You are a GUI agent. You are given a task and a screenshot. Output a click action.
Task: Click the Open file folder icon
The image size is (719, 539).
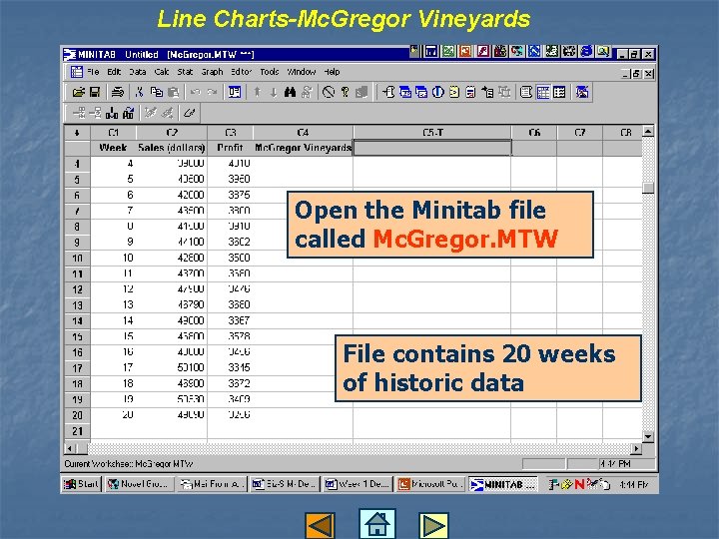click(79, 92)
